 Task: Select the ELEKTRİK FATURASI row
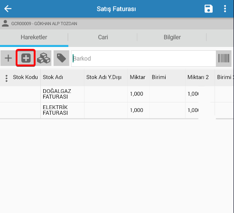(x=117, y=110)
